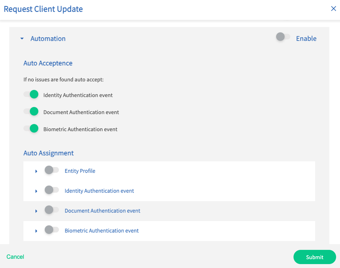The width and height of the screenshot is (340, 268).
Task: Expand Biometric Authentication event assignment arrow
Action: pos(36,231)
